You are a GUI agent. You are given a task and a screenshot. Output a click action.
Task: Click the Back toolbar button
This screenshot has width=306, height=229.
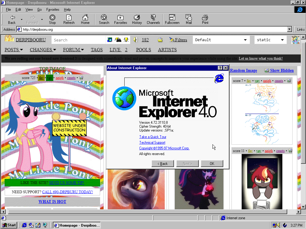pos(12,19)
